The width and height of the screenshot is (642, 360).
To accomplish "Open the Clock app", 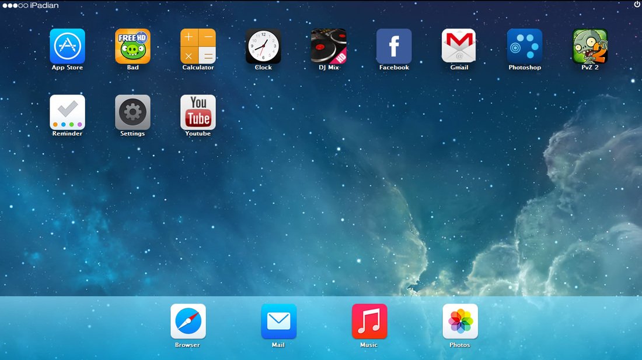I will (263, 45).
